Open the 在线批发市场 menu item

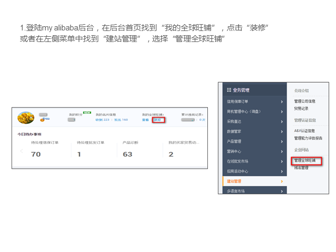255,161
